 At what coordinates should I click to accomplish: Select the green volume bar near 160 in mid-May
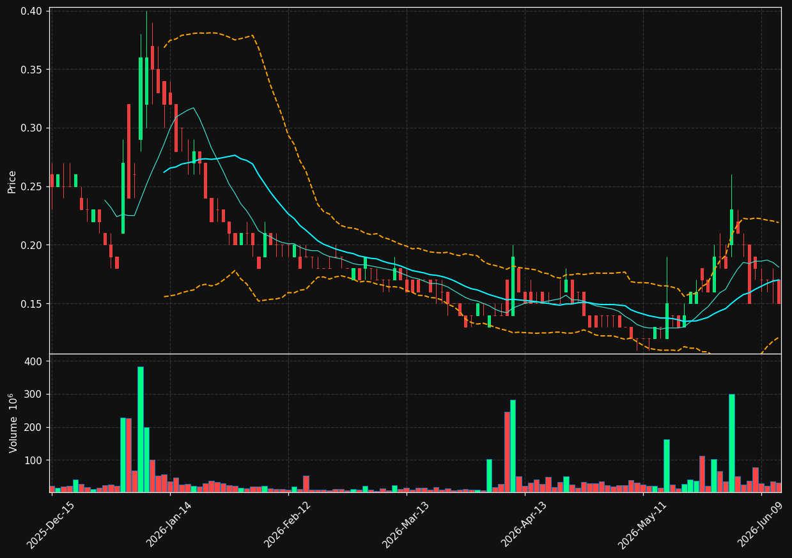click(x=667, y=465)
